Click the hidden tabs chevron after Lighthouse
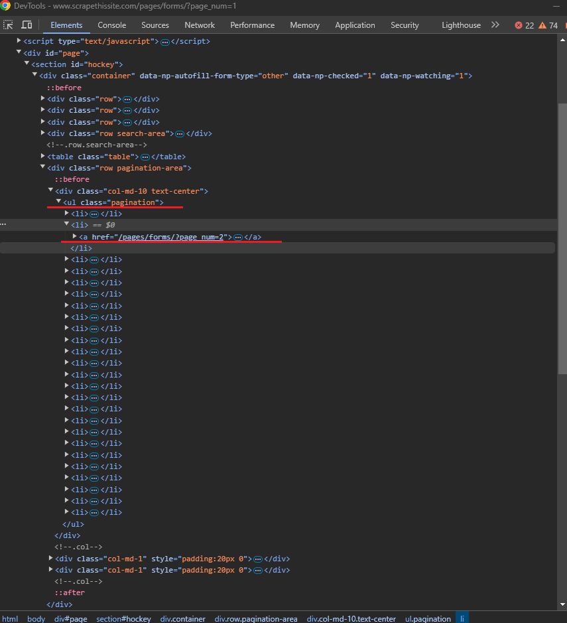The image size is (567, 623). 495,25
